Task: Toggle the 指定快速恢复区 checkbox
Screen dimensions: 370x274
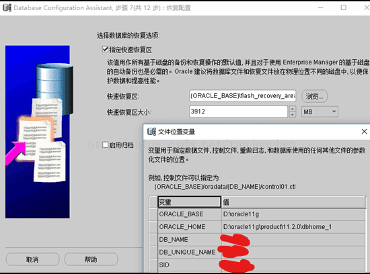Action: pos(105,49)
